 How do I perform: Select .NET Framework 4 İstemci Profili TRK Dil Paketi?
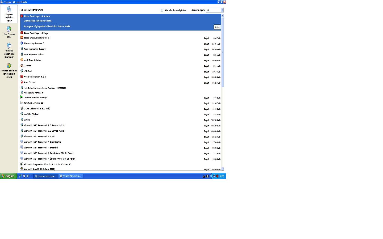121,159
